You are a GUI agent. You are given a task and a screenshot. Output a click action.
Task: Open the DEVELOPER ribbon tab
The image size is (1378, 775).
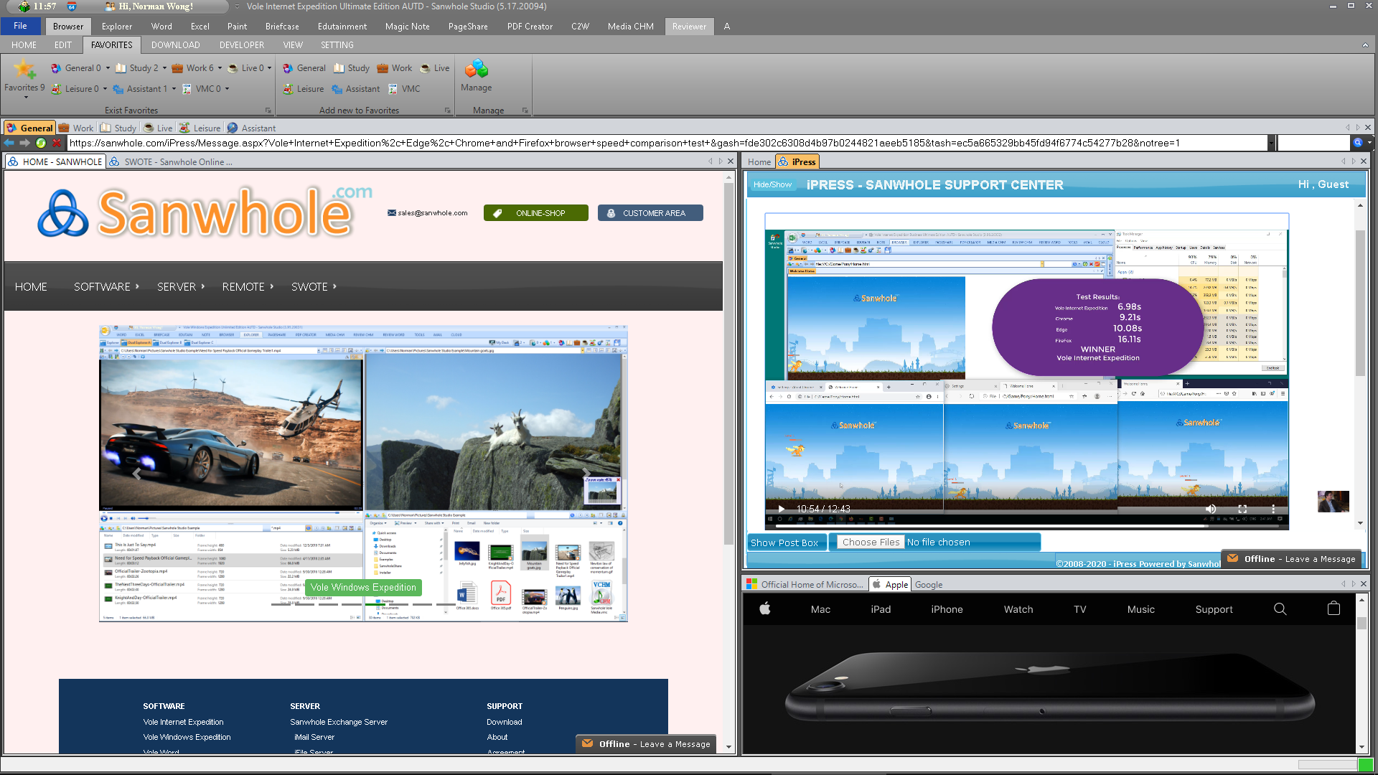[x=242, y=44]
